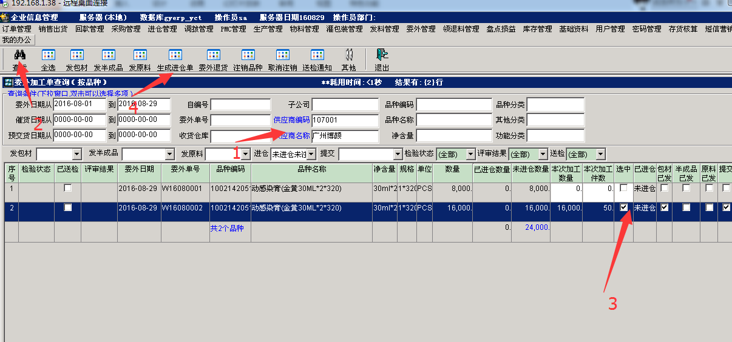The width and height of the screenshot is (732, 342).
Task: Tick 选中 checkbox for order W16080001
Action: (624, 188)
